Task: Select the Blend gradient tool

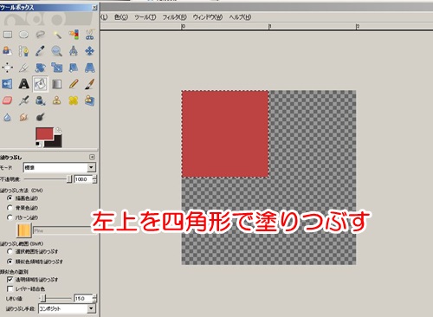Action: click(57, 84)
